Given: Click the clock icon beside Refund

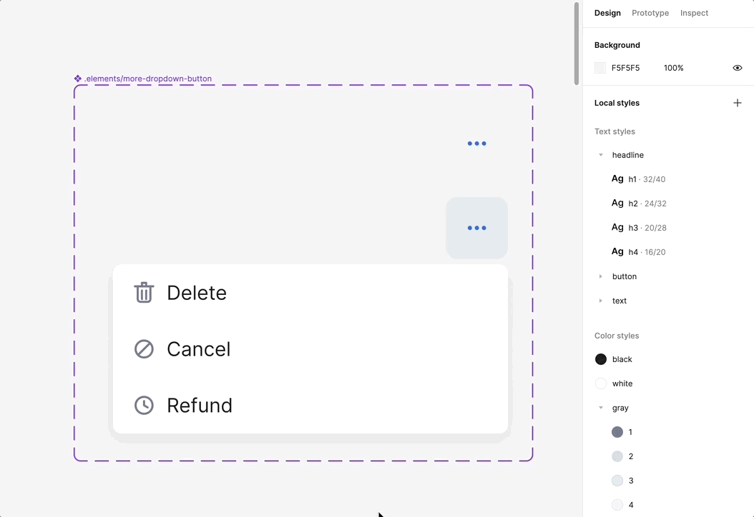Looking at the screenshot, I should tap(144, 406).
